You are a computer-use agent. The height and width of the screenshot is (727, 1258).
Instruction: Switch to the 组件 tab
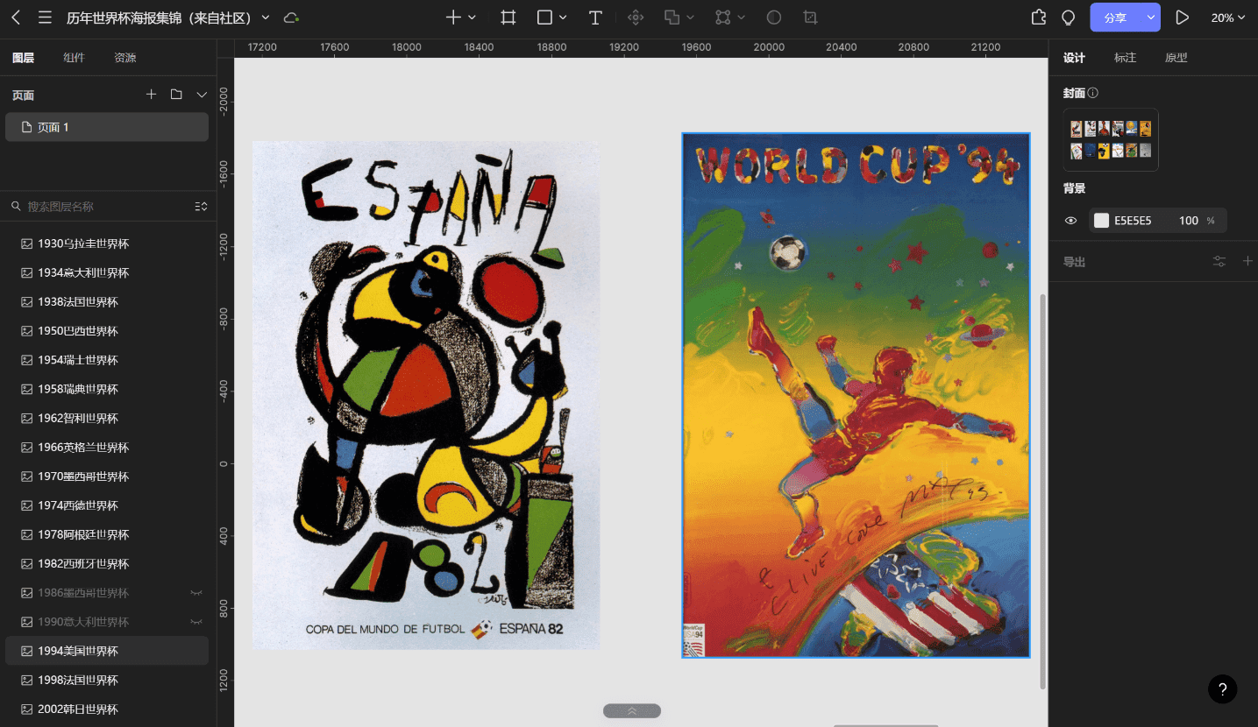pos(74,58)
